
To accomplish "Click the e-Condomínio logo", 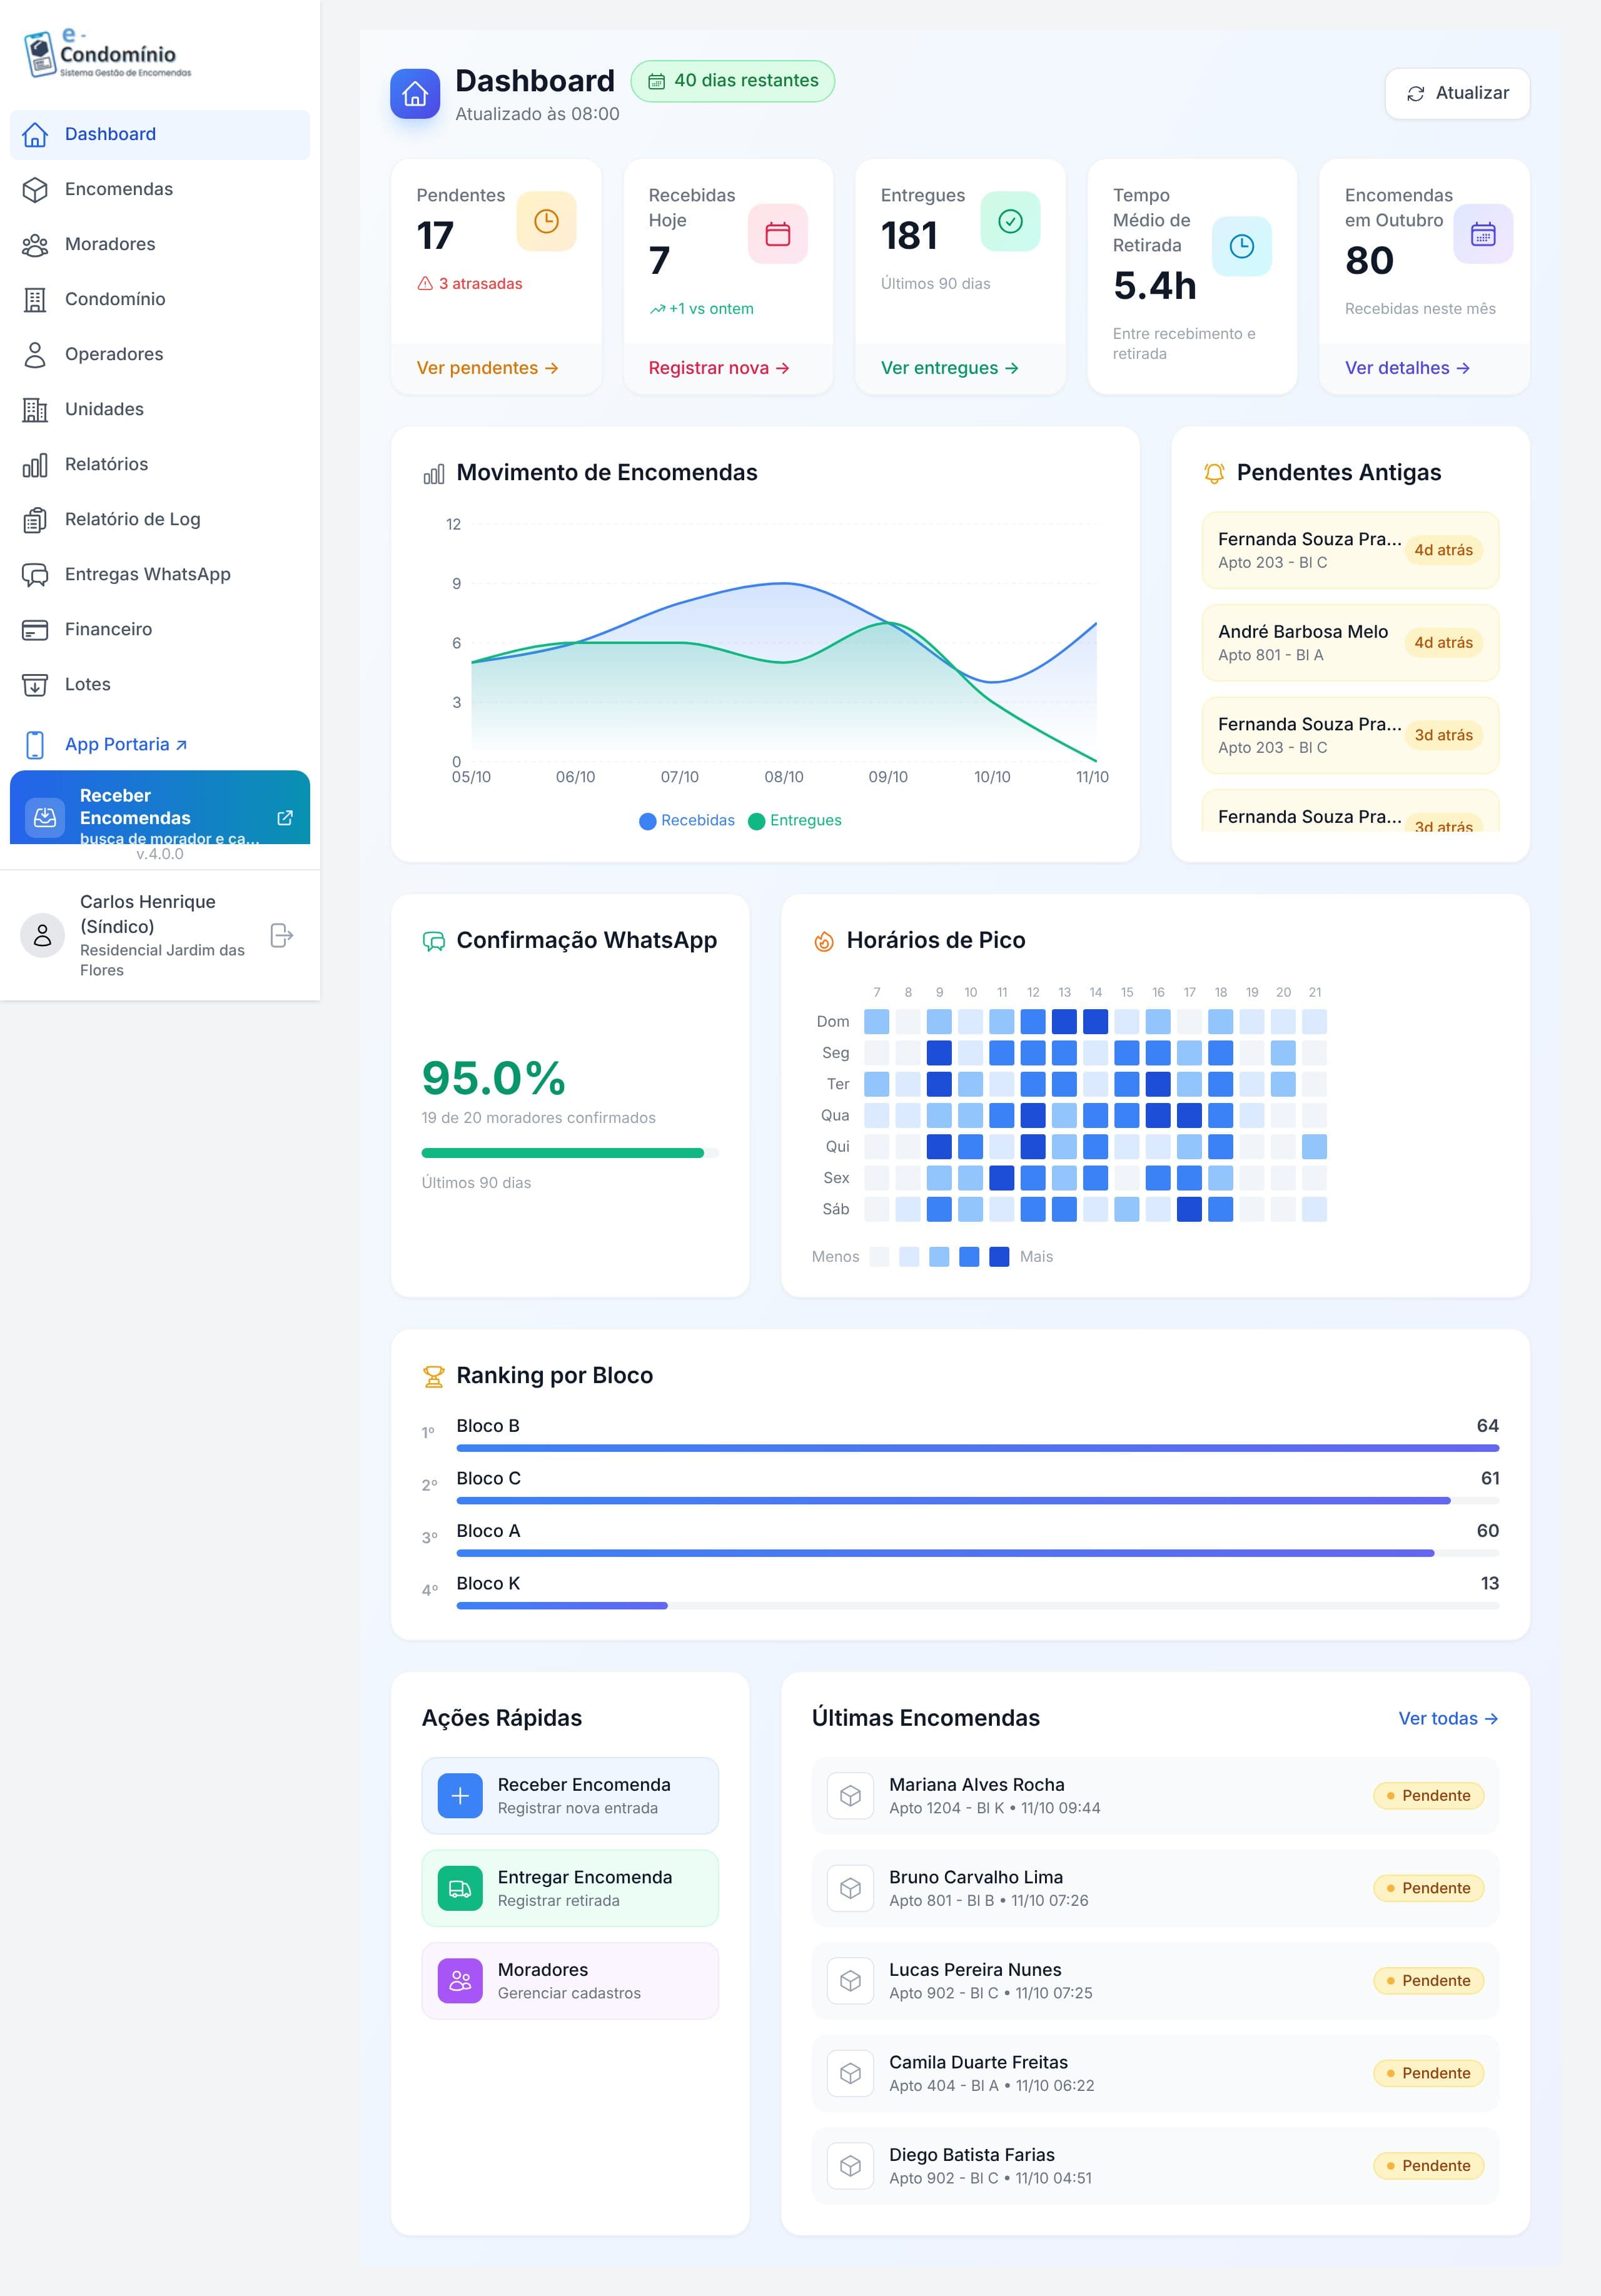I will [107, 53].
